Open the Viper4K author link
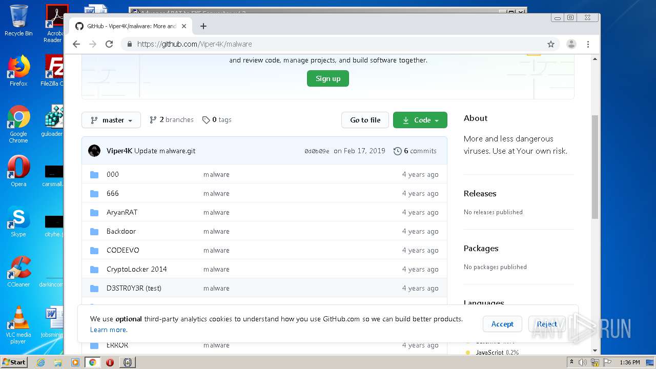656x369 pixels. click(119, 151)
